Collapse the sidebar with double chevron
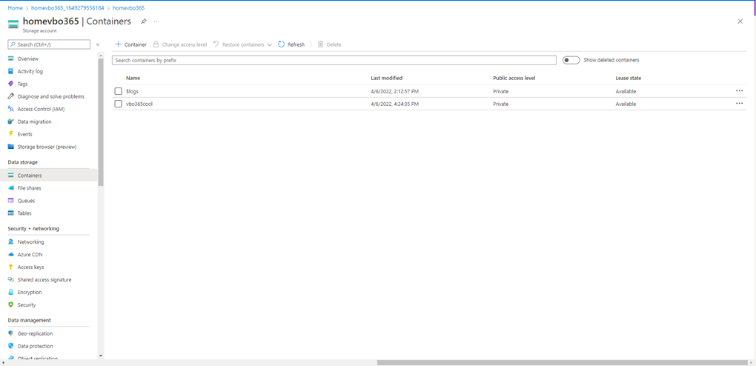The height and width of the screenshot is (366, 756). point(98,44)
